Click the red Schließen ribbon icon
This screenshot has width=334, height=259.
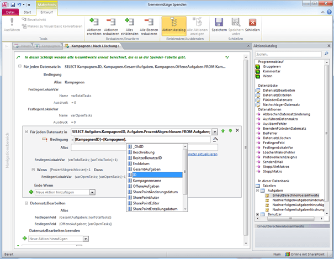[252, 22]
